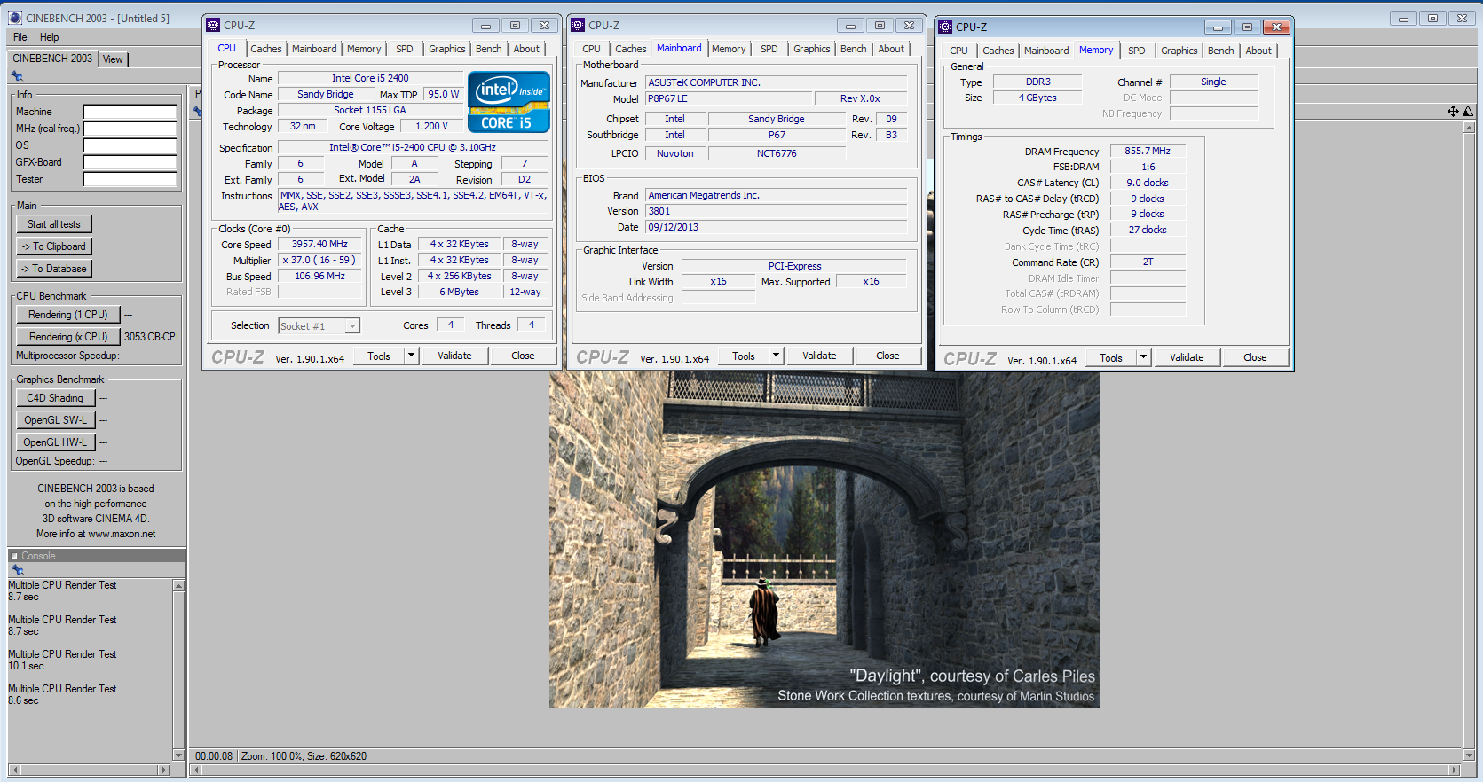Click the Start all tests button
1483x782 pixels.
(x=54, y=224)
